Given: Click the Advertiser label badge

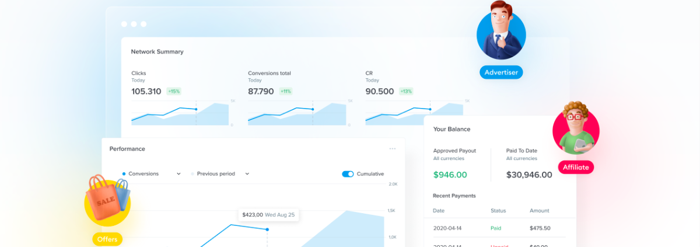Looking at the screenshot, I should (502, 72).
